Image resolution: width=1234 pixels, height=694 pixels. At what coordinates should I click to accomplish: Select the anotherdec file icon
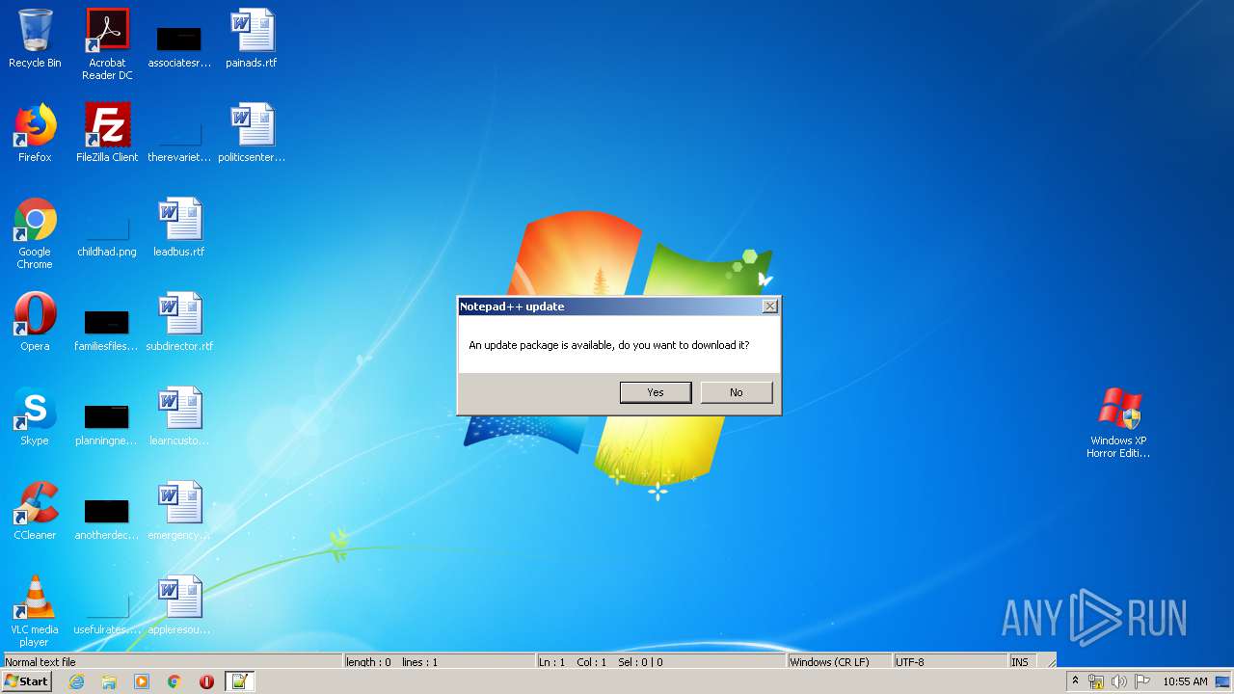pyautogui.click(x=107, y=519)
